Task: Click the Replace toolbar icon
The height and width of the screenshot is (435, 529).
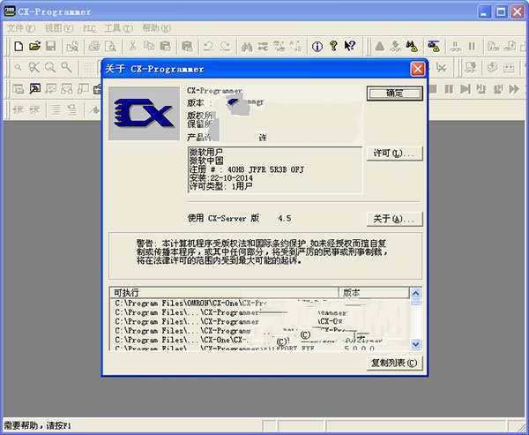Action: tap(263, 46)
